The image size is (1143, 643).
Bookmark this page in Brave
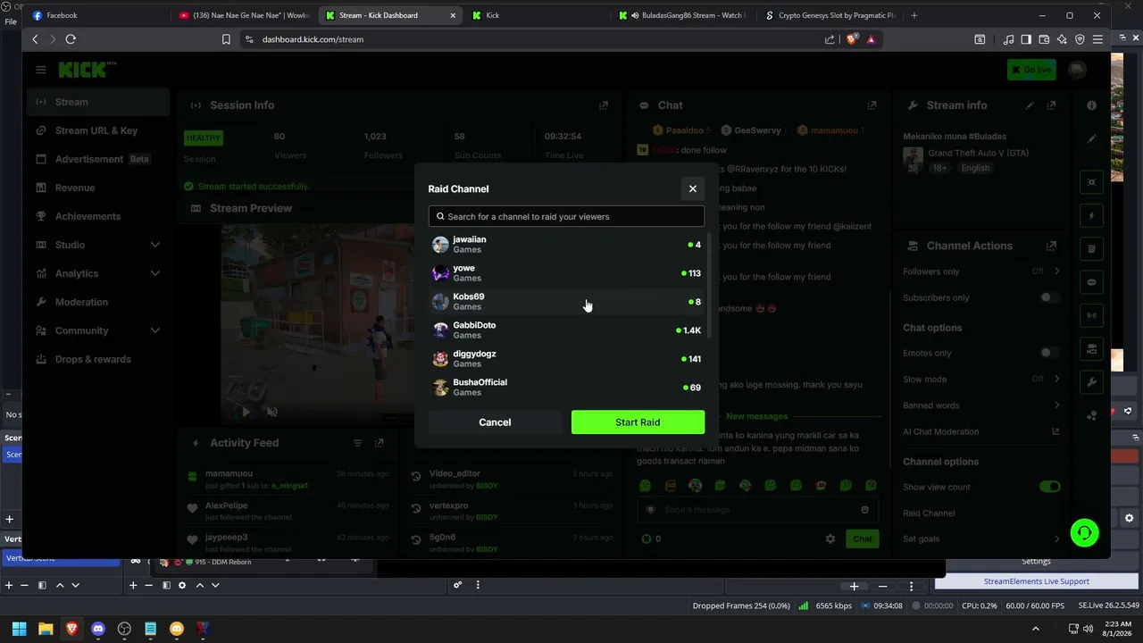point(226,39)
